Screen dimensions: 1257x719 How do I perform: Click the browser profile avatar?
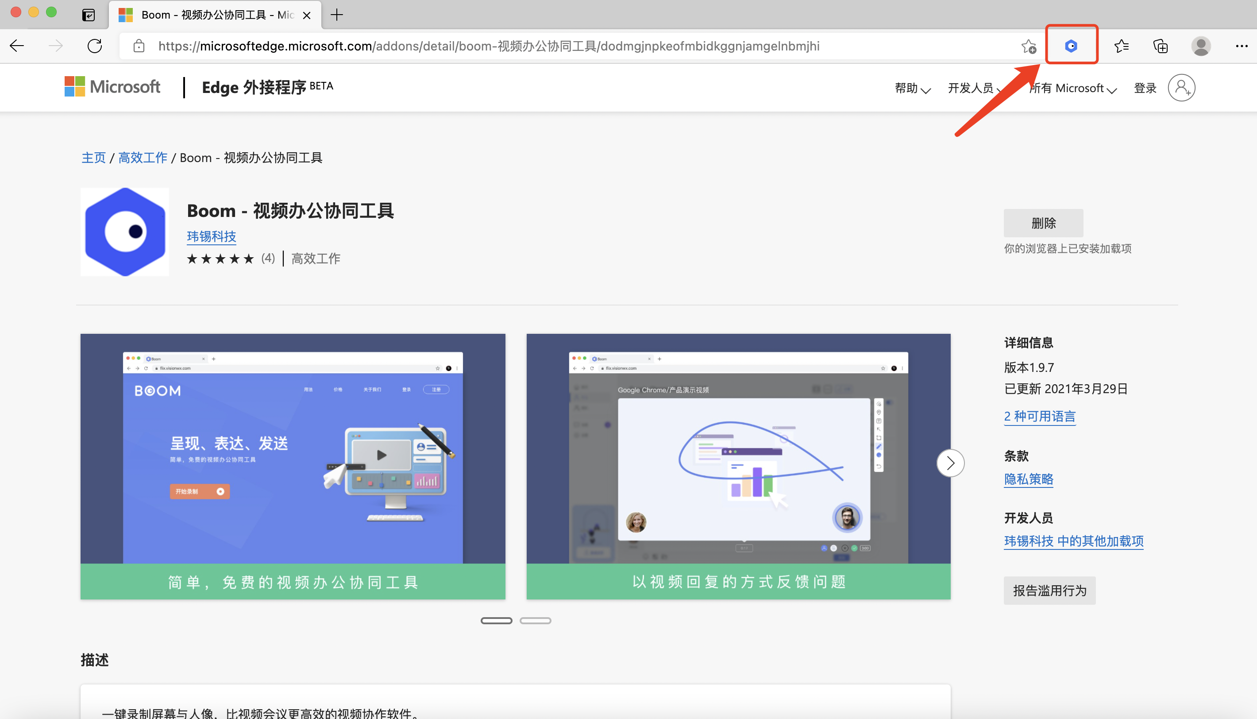1200,46
